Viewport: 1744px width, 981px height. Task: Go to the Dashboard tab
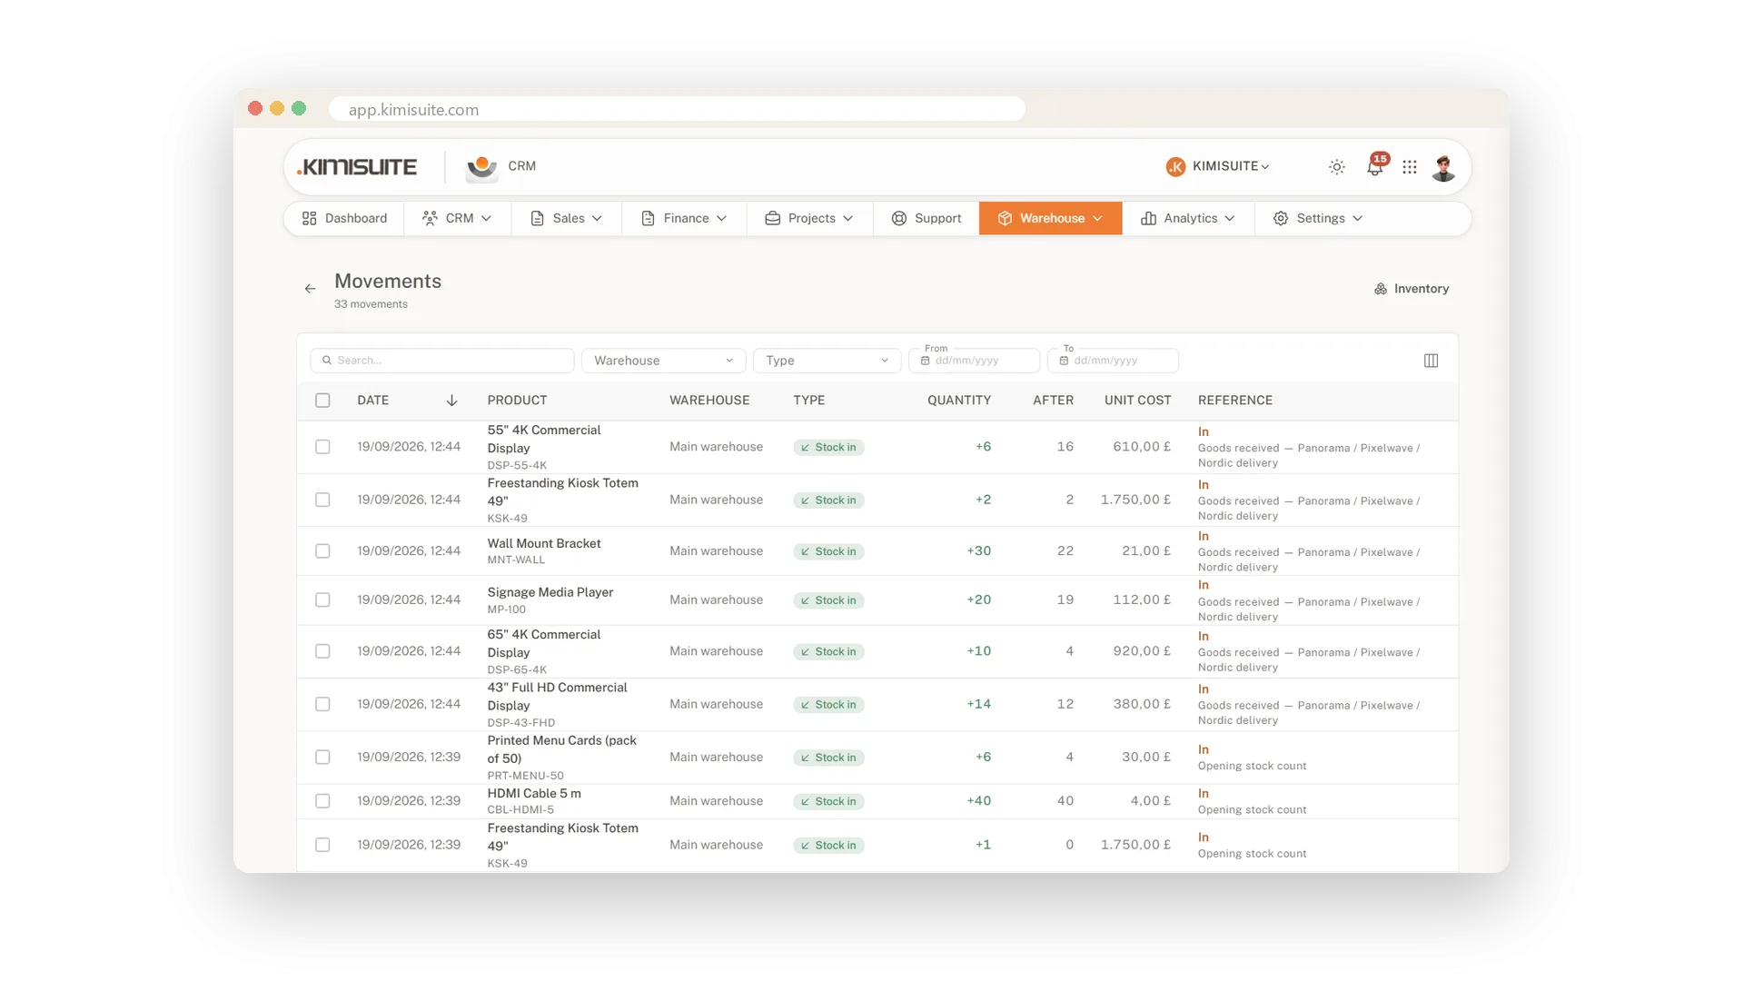[x=345, y=219]
